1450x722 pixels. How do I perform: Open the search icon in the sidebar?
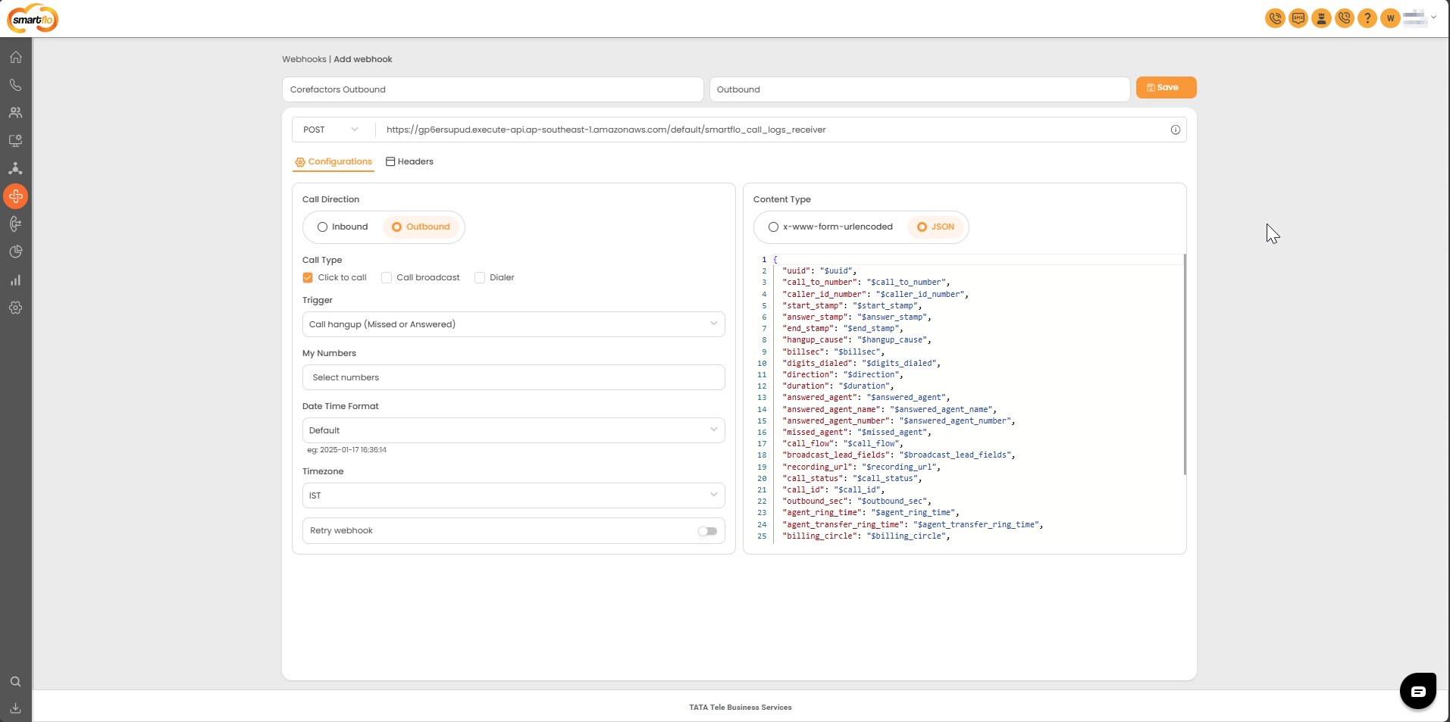click(x=15, y=681)
